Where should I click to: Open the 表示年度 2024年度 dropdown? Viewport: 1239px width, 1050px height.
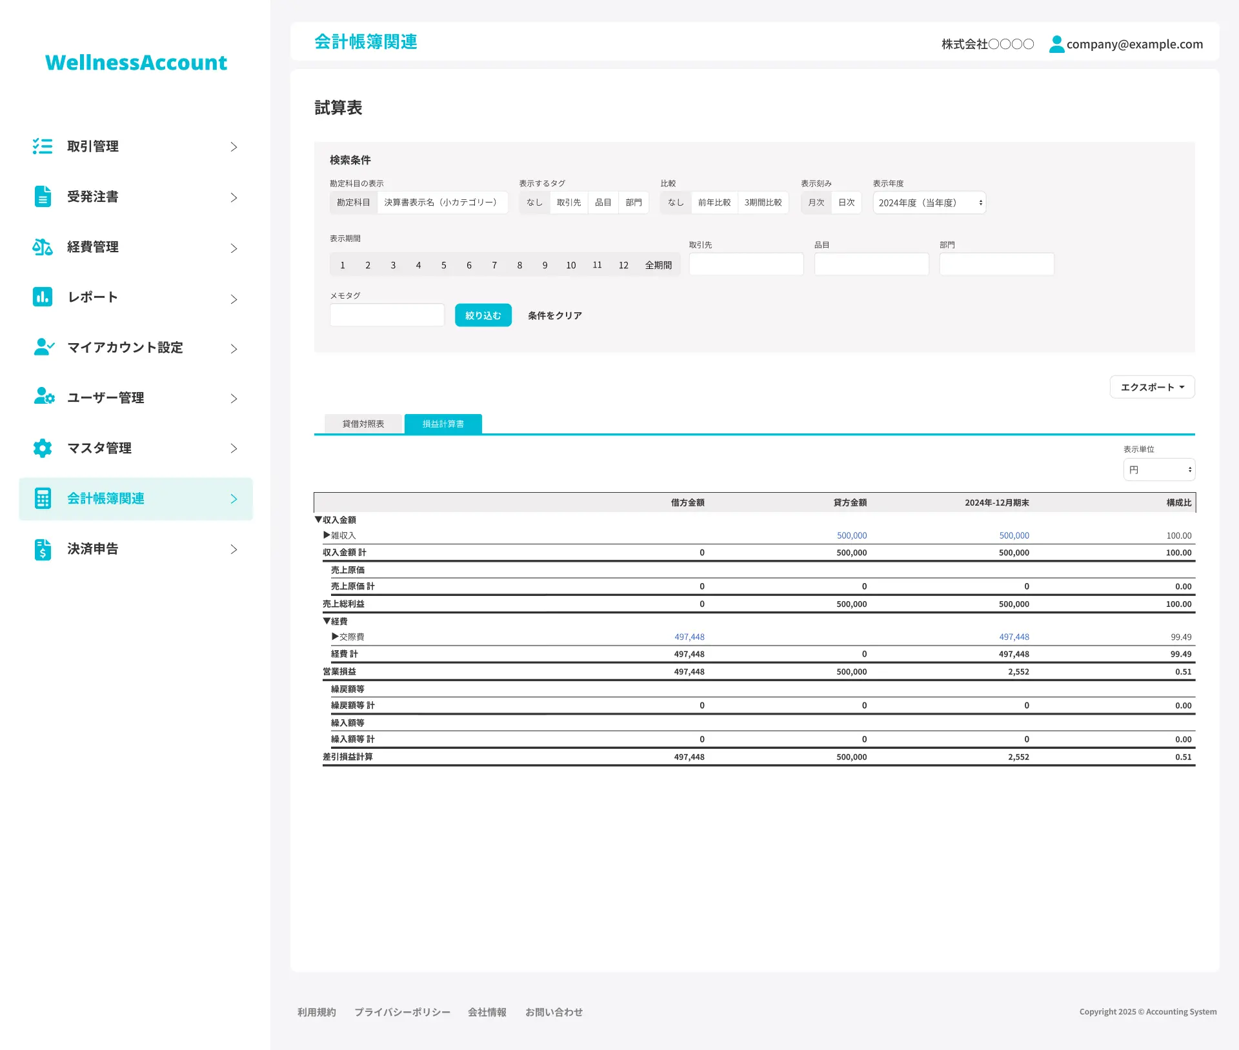[x=929, y=203]
